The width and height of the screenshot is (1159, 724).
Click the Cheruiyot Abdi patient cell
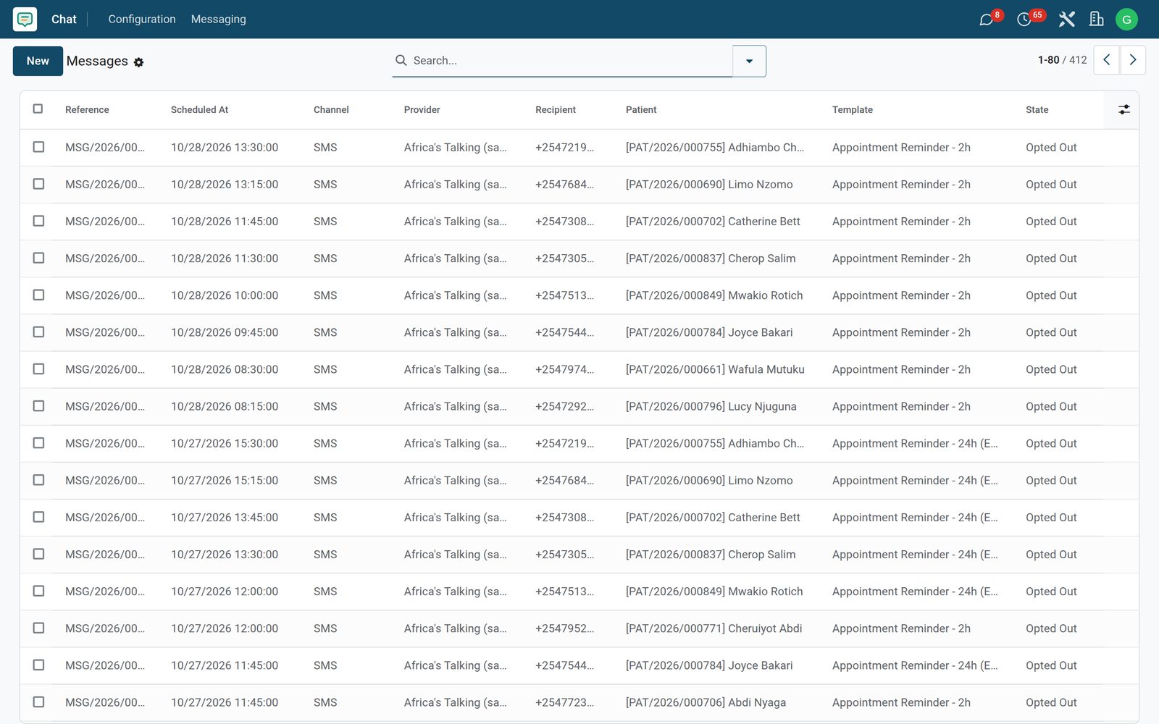pyautogui.click(x=714, y=628)
